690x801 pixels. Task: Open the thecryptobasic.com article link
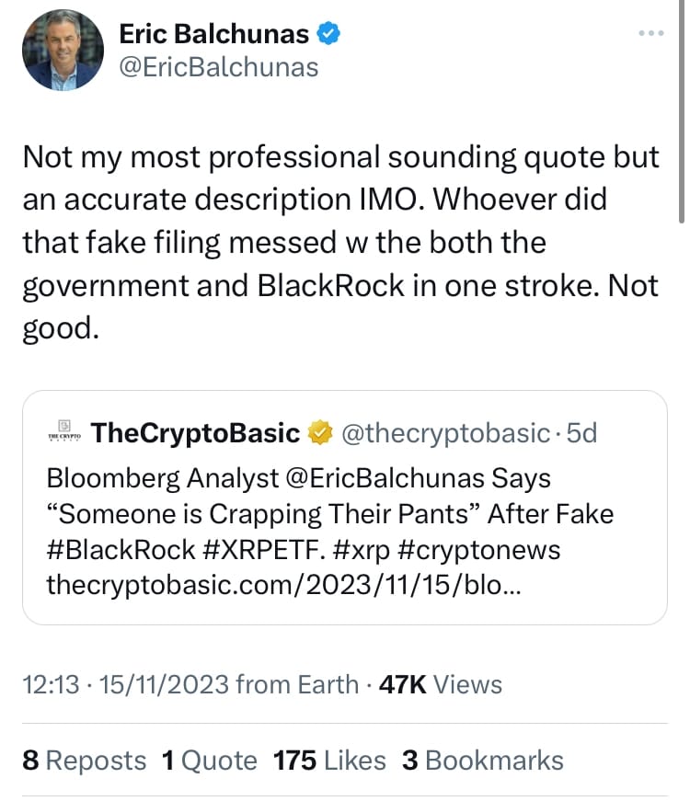pos(284,586)
